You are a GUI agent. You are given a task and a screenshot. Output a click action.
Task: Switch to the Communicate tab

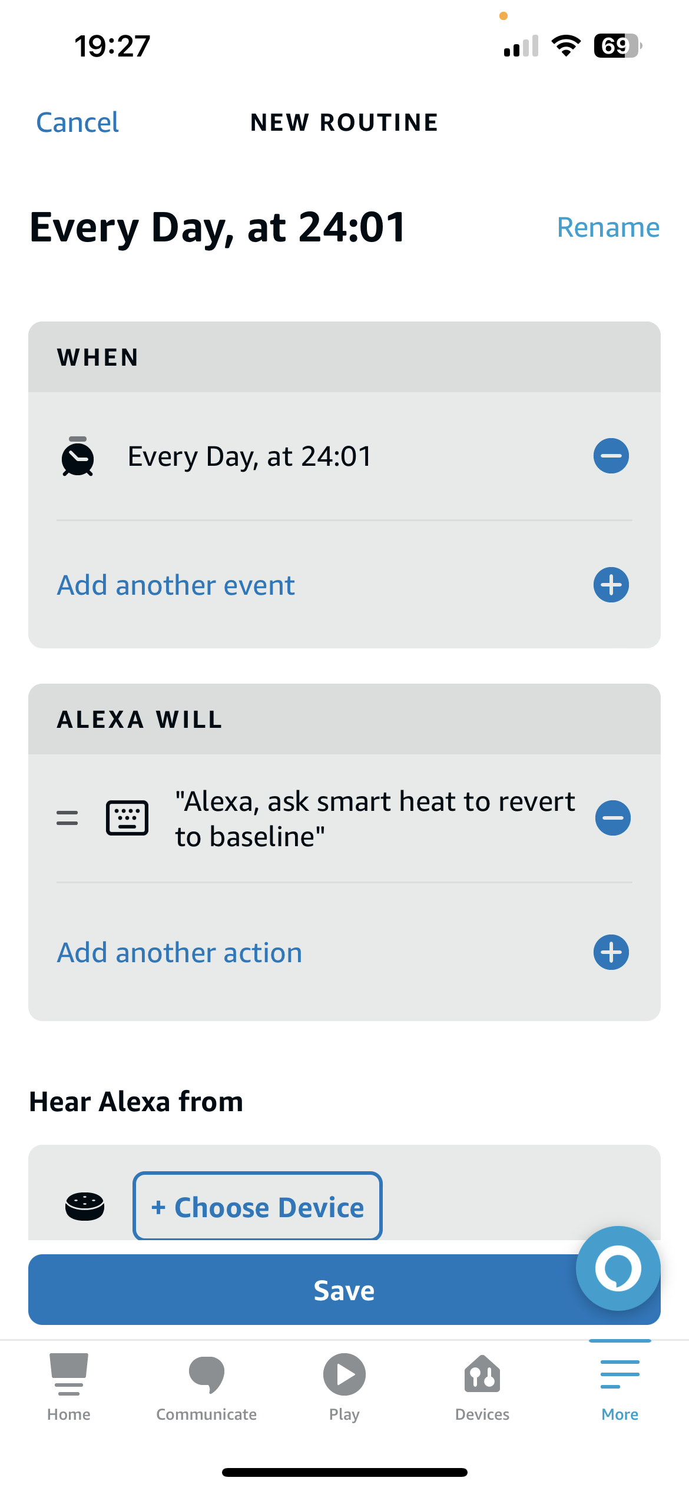[x=207, y=1386]
